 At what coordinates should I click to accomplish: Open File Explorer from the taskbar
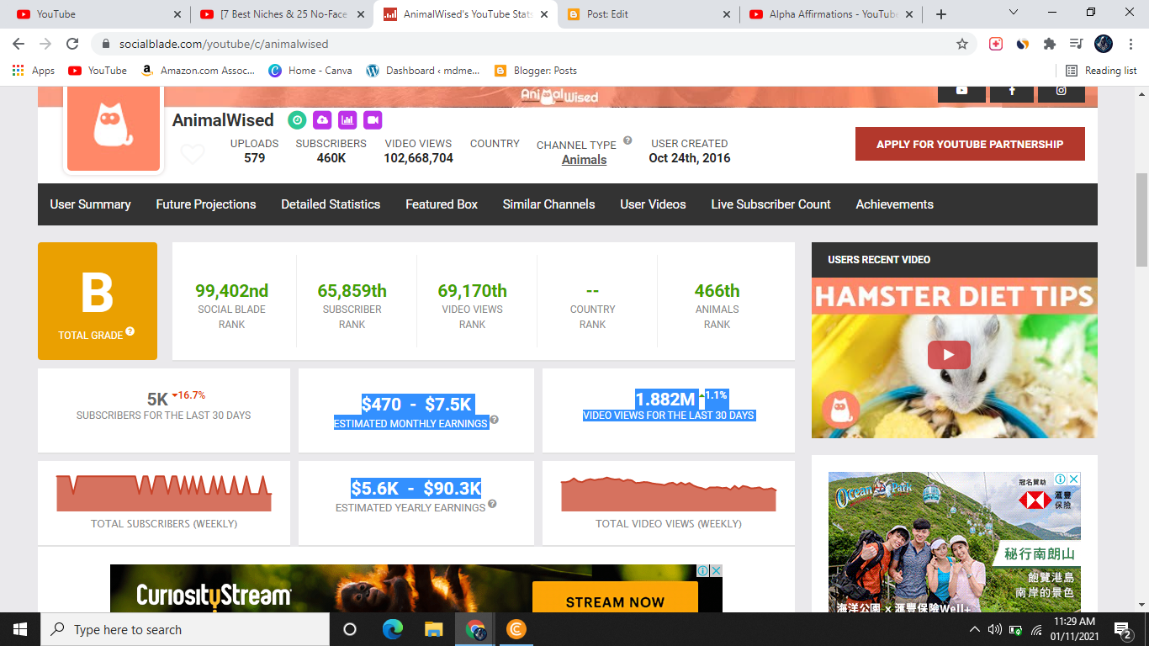pyautogui.click(x=434, y=629)
